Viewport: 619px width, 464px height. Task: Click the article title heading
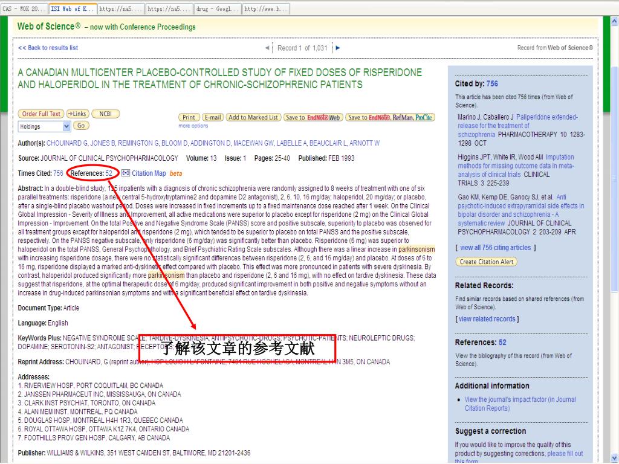click(219, 79)
